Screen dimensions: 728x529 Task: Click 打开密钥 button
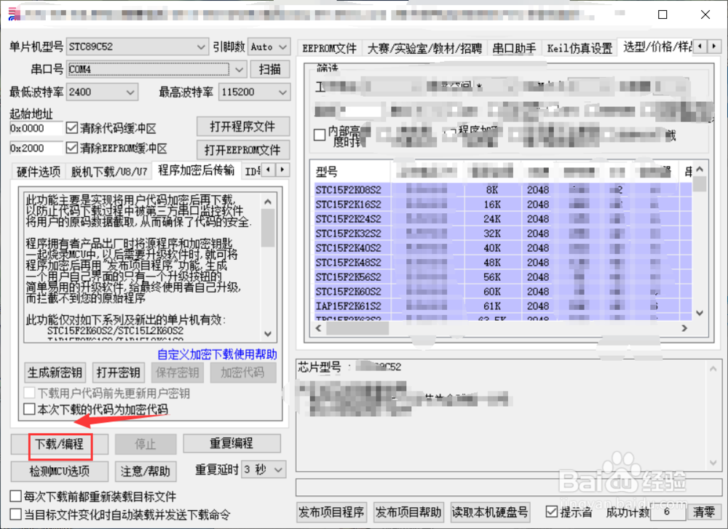coord(119,372)
